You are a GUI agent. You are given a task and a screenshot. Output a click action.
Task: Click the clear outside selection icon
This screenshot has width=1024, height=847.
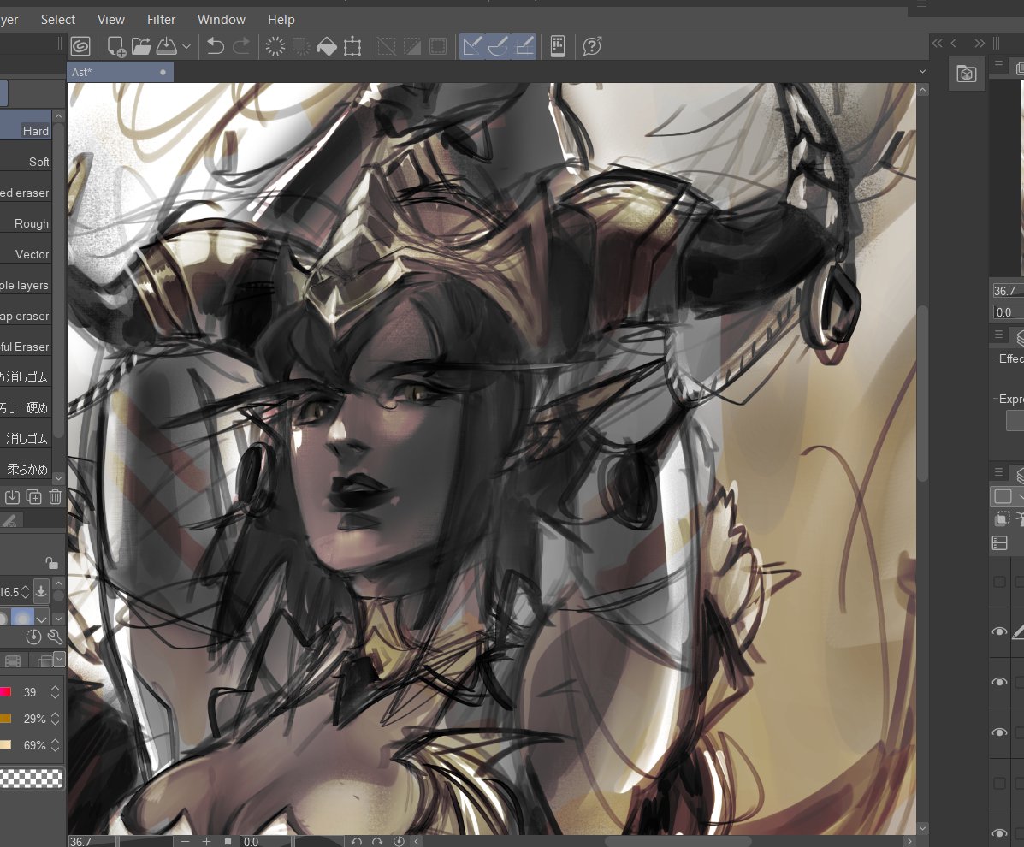tap(301, 46)
